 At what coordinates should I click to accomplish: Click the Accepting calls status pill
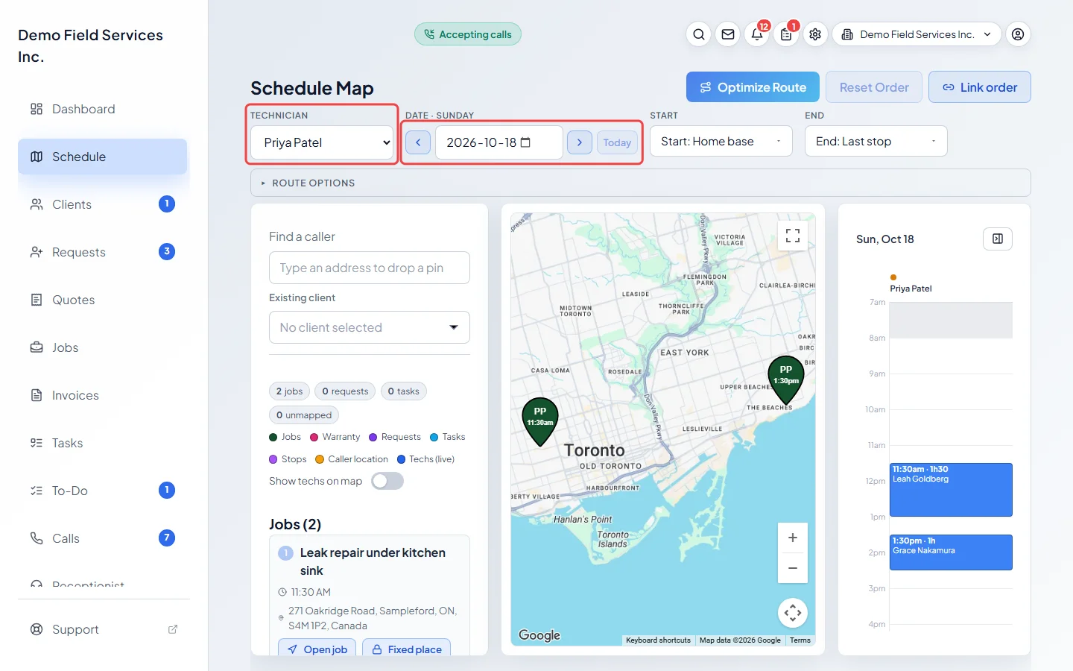pyautogui.click(x=468, y=34)
